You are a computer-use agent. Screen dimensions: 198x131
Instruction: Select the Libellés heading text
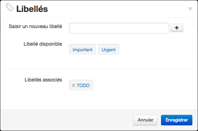[32, 9]
